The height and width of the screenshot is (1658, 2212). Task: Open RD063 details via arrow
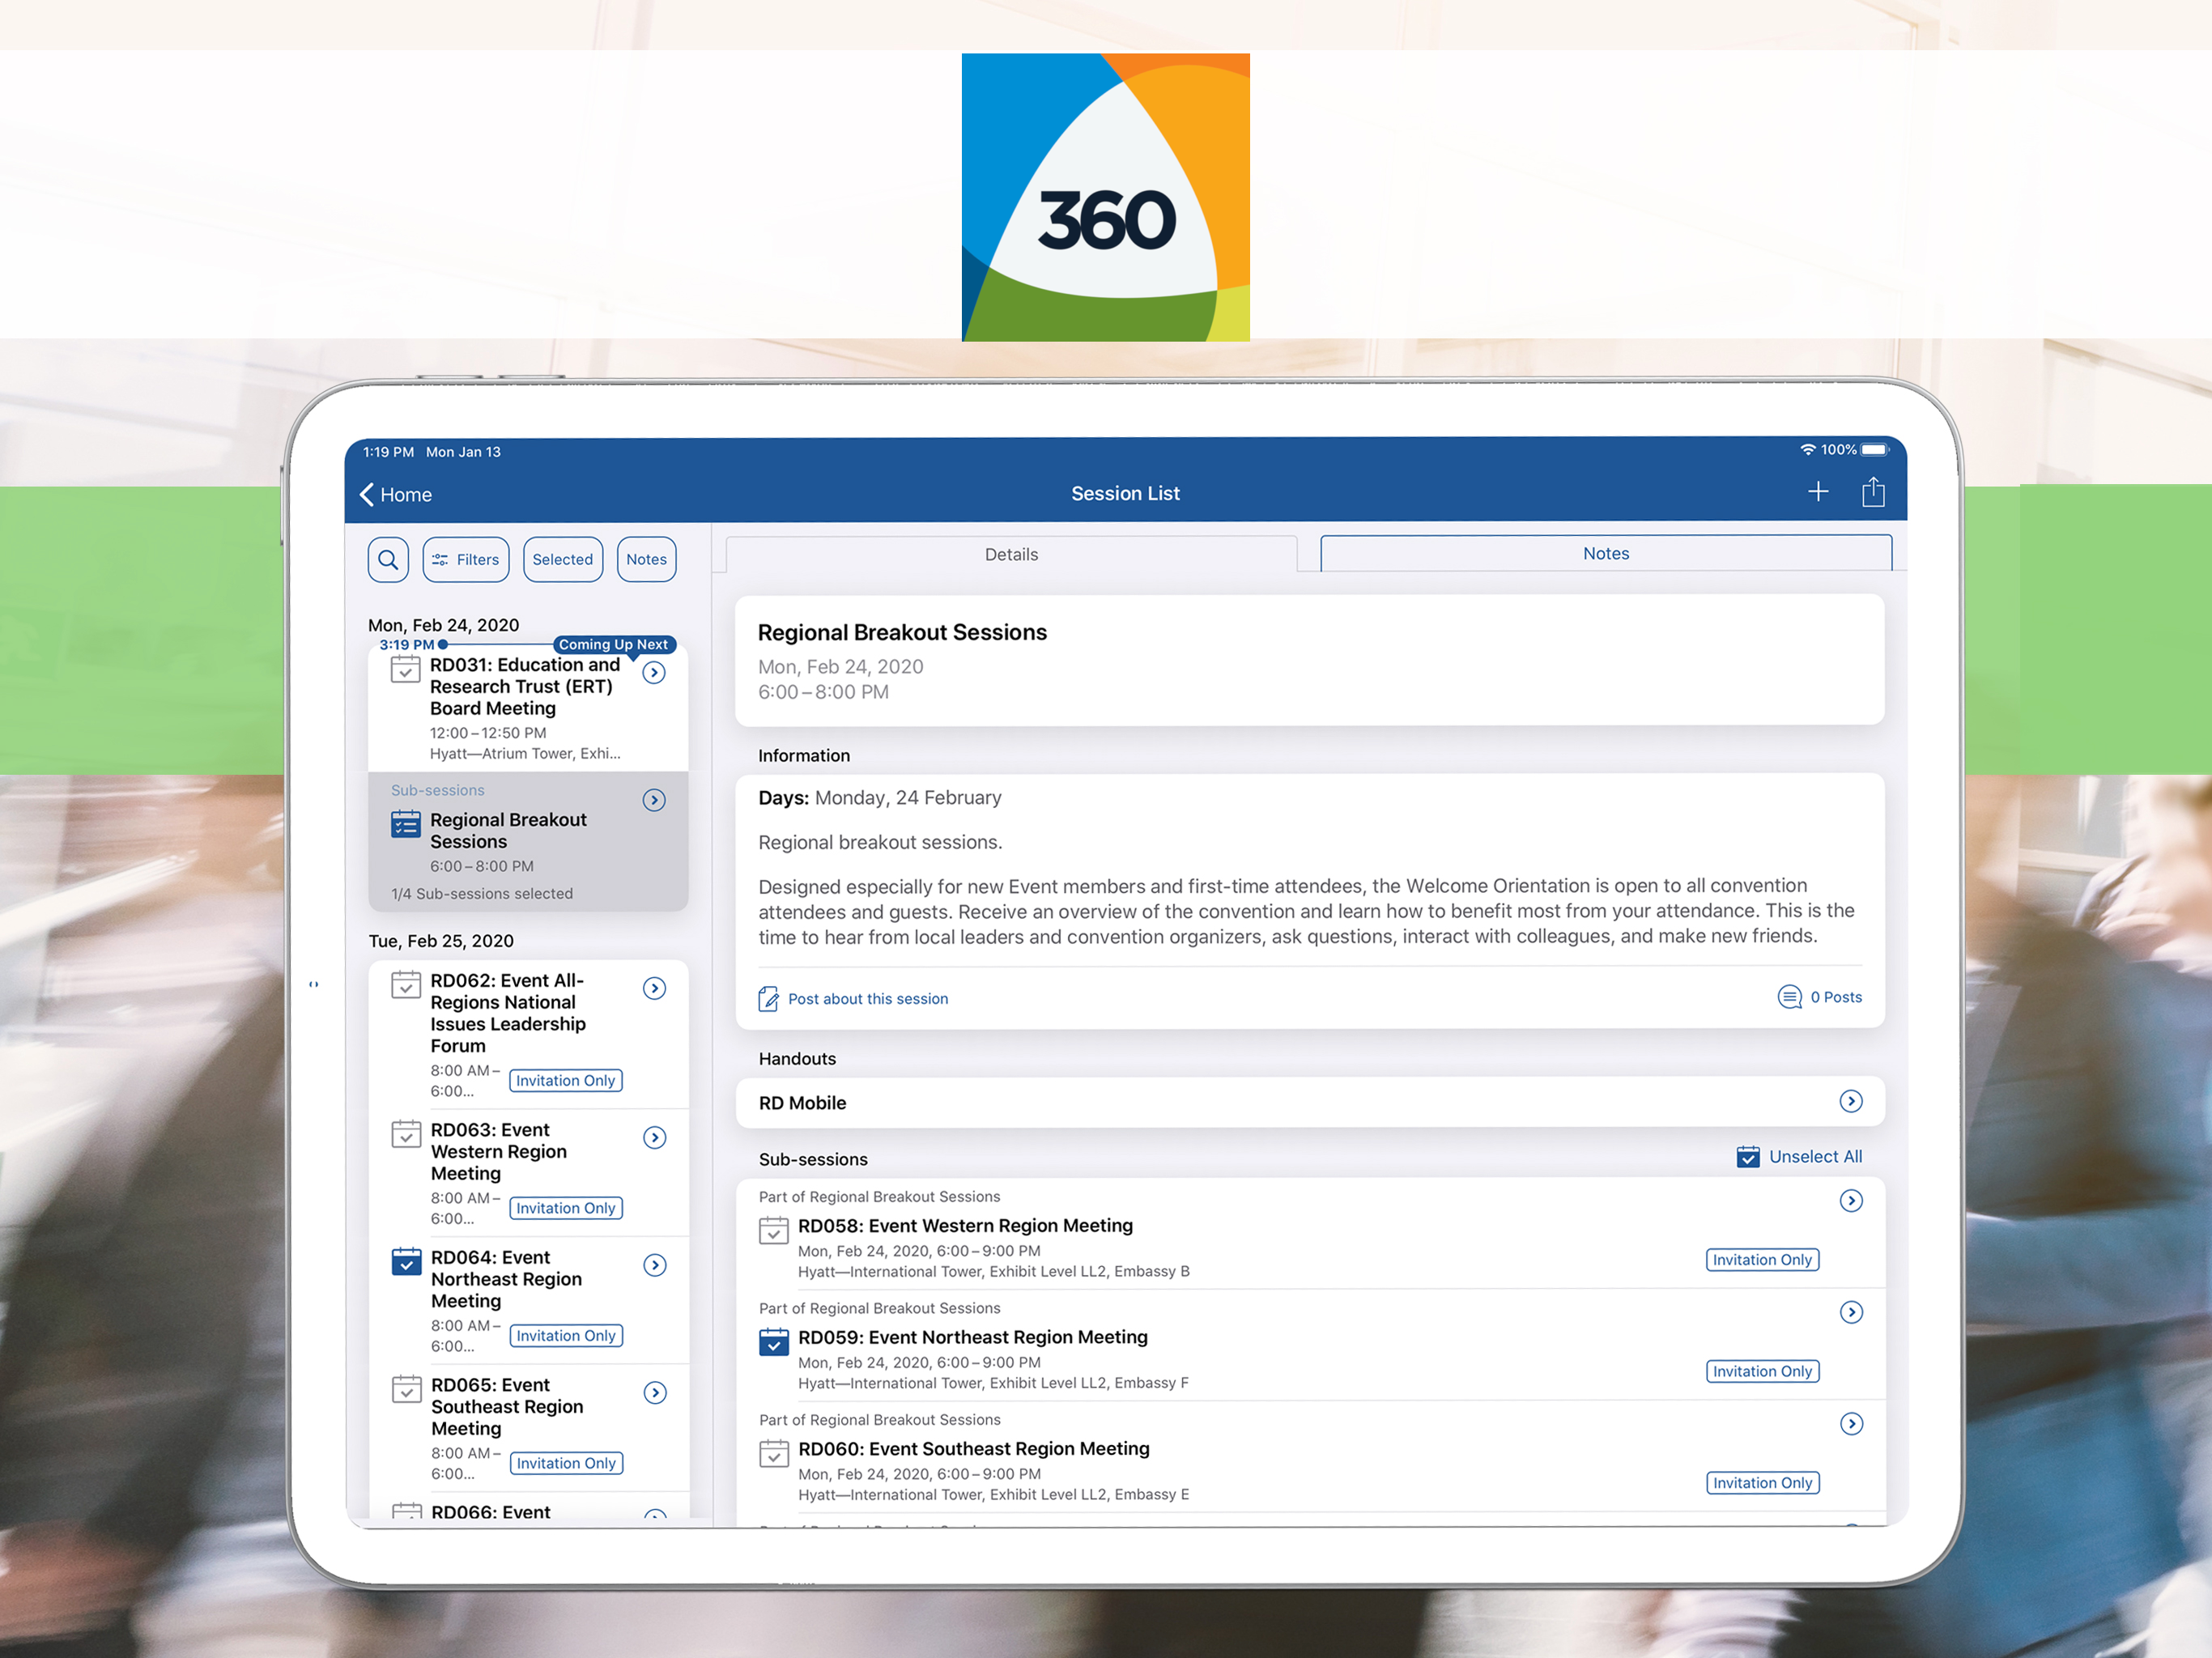[655, 1138]
